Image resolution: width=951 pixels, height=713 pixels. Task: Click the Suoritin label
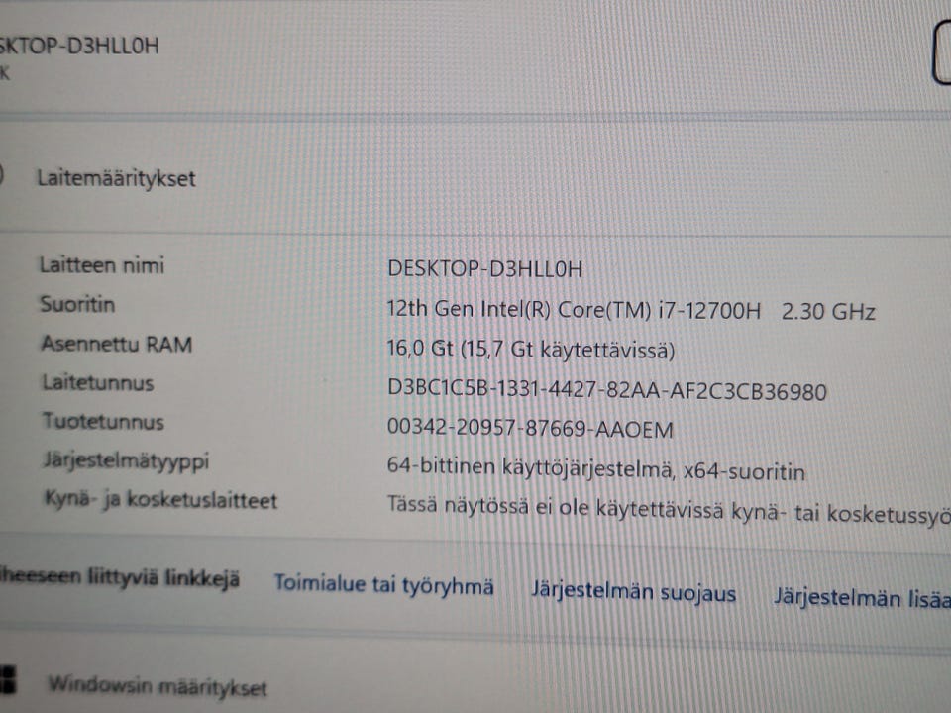(x=77, y=304)
